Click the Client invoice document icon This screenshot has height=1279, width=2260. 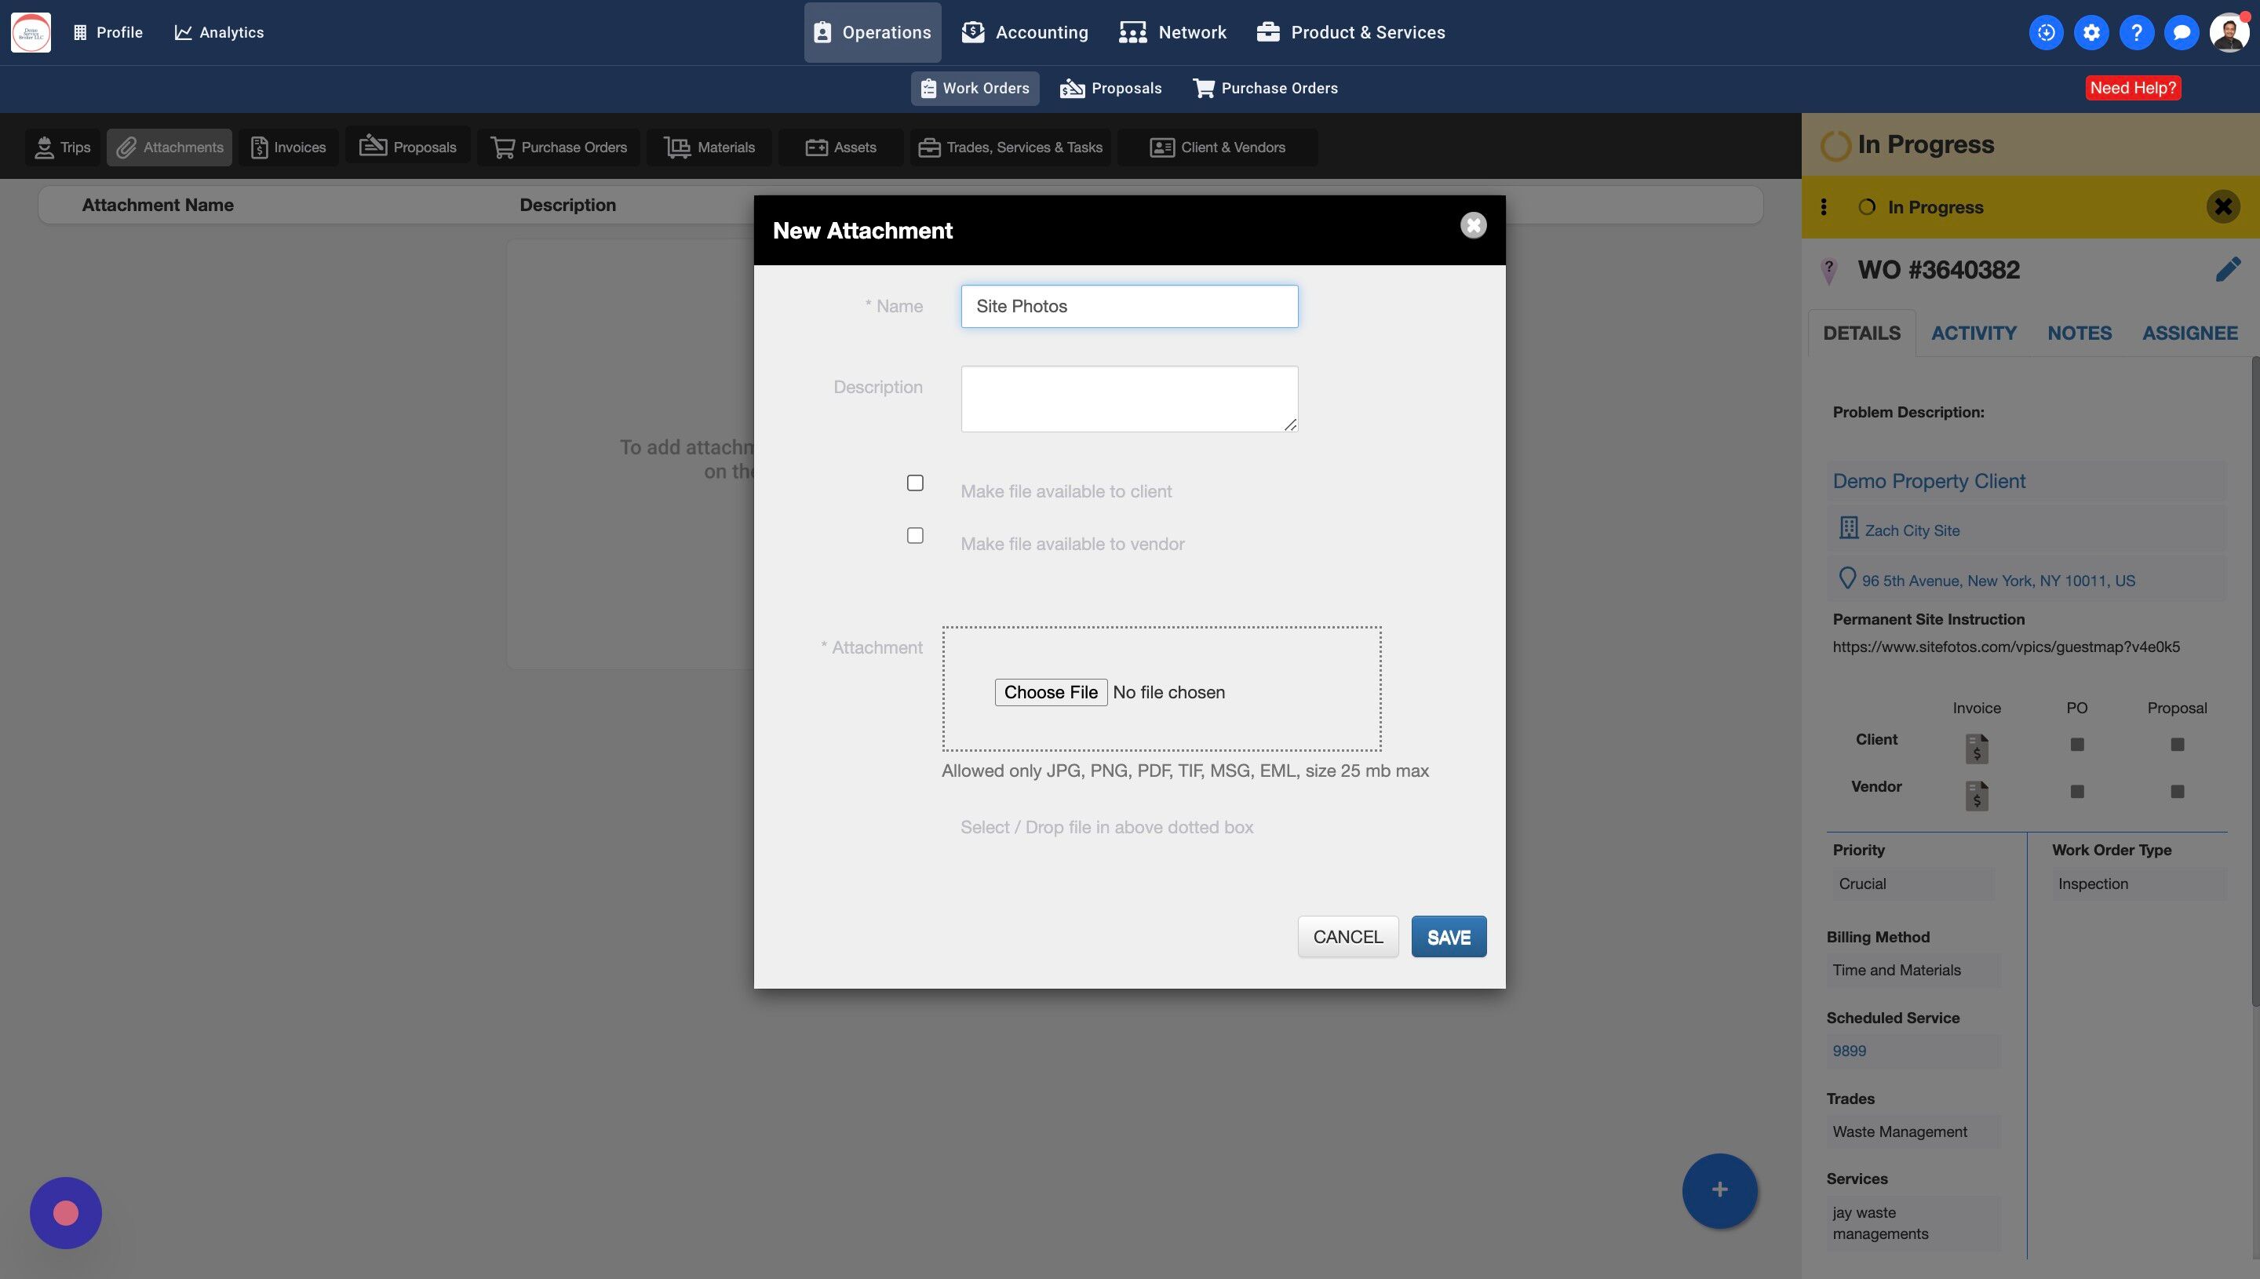1976,748
